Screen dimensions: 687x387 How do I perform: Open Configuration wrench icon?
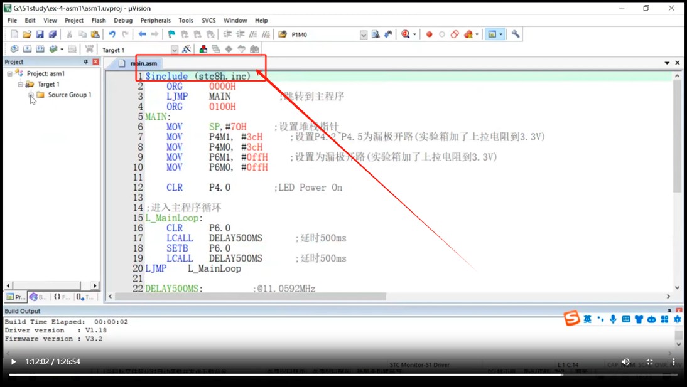click(516, 34)
